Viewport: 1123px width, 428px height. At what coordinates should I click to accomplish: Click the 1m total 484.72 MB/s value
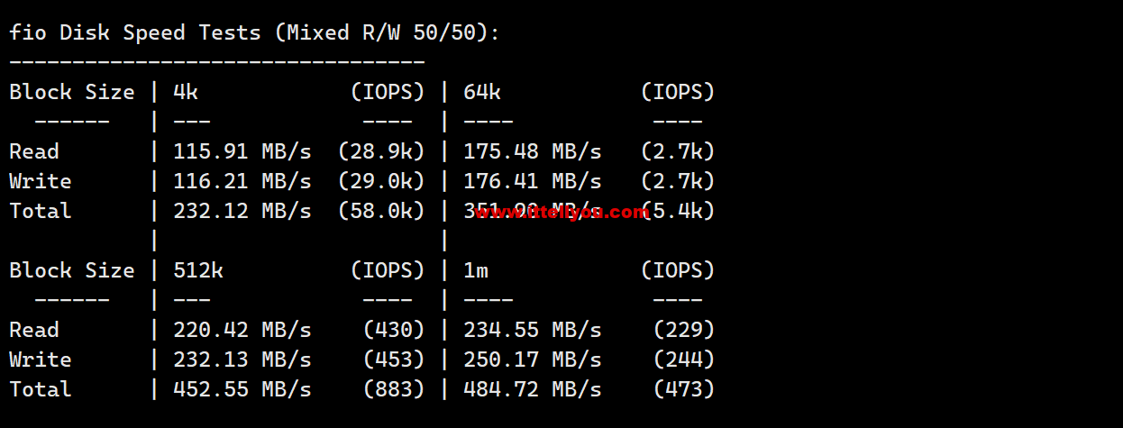533,389
